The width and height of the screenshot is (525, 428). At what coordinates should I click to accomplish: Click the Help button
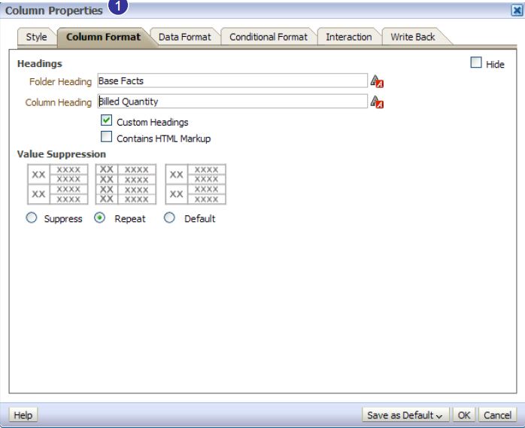(x=23, y=415)
